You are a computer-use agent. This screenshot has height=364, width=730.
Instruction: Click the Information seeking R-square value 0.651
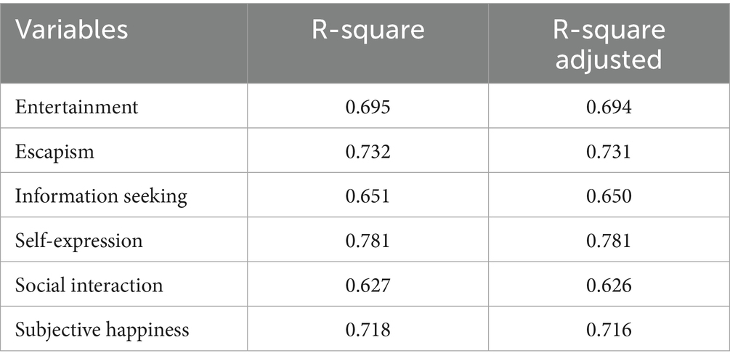point(368,196)
